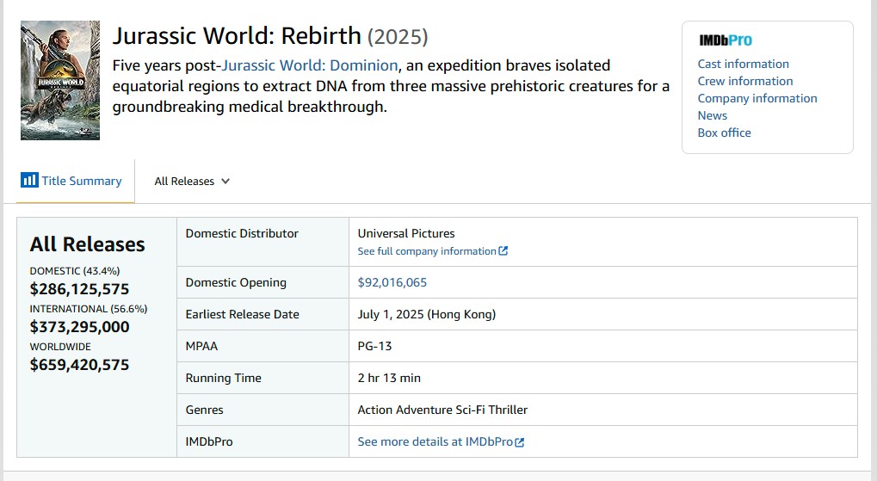Click the Domestic Distributor row label
Image resolution: width=877 pixels, height=481 pixels.
[x=242, y=233]
